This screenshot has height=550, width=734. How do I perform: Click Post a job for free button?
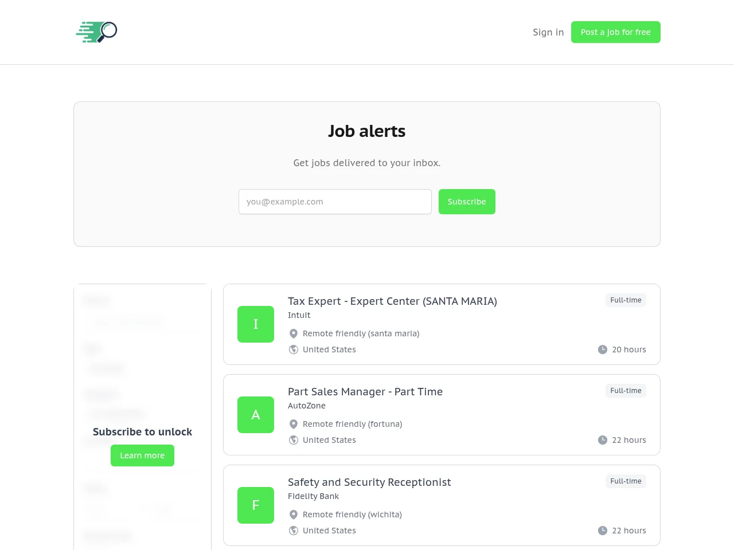[616, 32]
